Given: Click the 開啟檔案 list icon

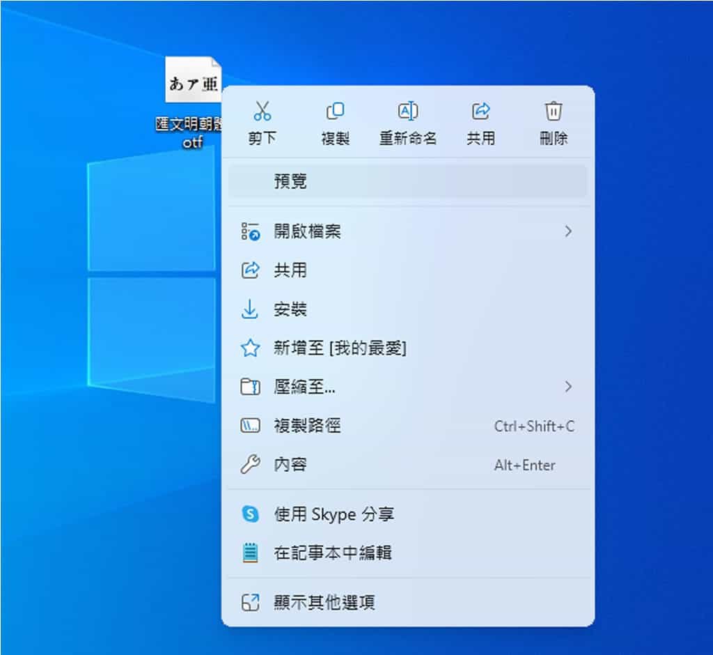Looking at the screenshot, I should pyautogui.click(x=250, y=231).
